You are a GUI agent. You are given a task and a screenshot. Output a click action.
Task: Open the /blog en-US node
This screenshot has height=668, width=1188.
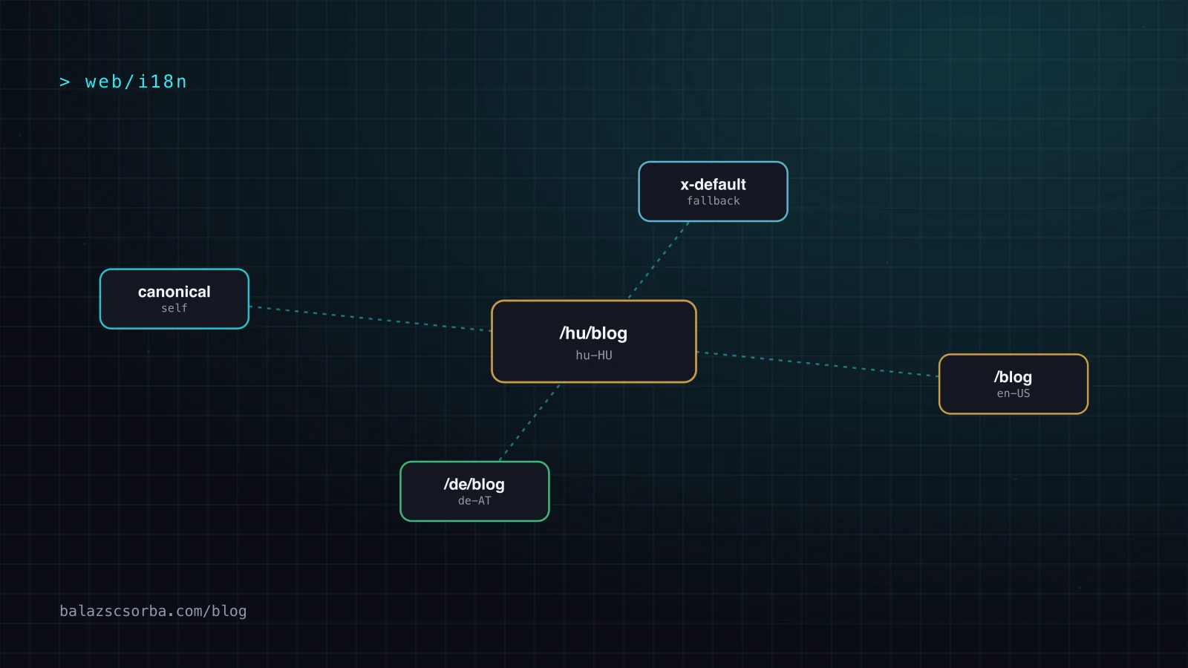click(x=1014, y=384)
